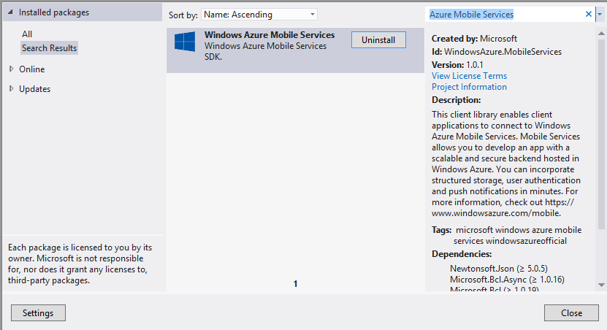This screenshot has height=330, width=607.
Task: Select the Windows Azure Mobile Services package
Action: [295, 50]
